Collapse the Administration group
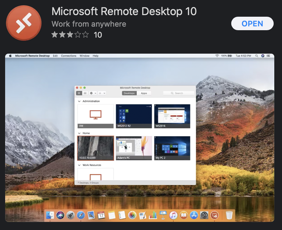282x230 pixels. (x=79, y=101)
